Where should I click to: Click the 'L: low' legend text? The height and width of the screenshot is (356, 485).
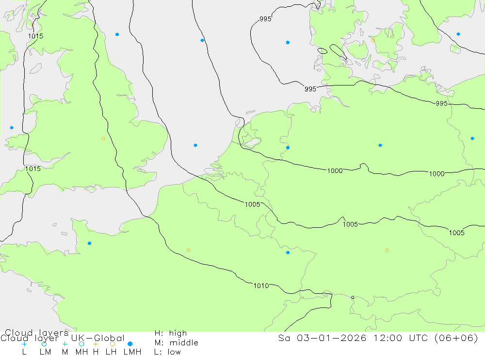[x=168, y=352]
